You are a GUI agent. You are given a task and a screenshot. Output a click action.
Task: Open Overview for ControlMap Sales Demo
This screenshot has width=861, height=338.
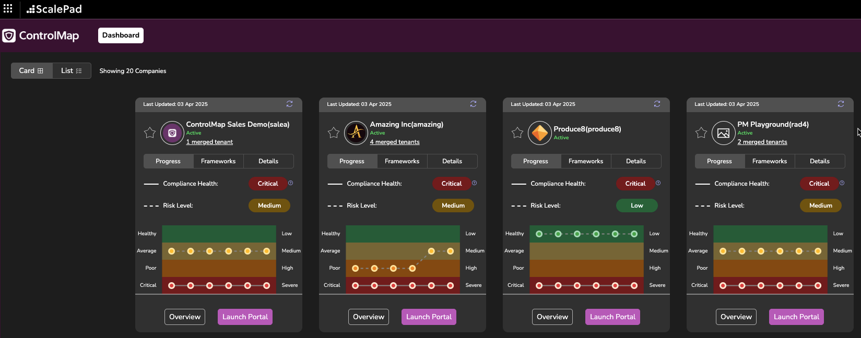point(185,317)
